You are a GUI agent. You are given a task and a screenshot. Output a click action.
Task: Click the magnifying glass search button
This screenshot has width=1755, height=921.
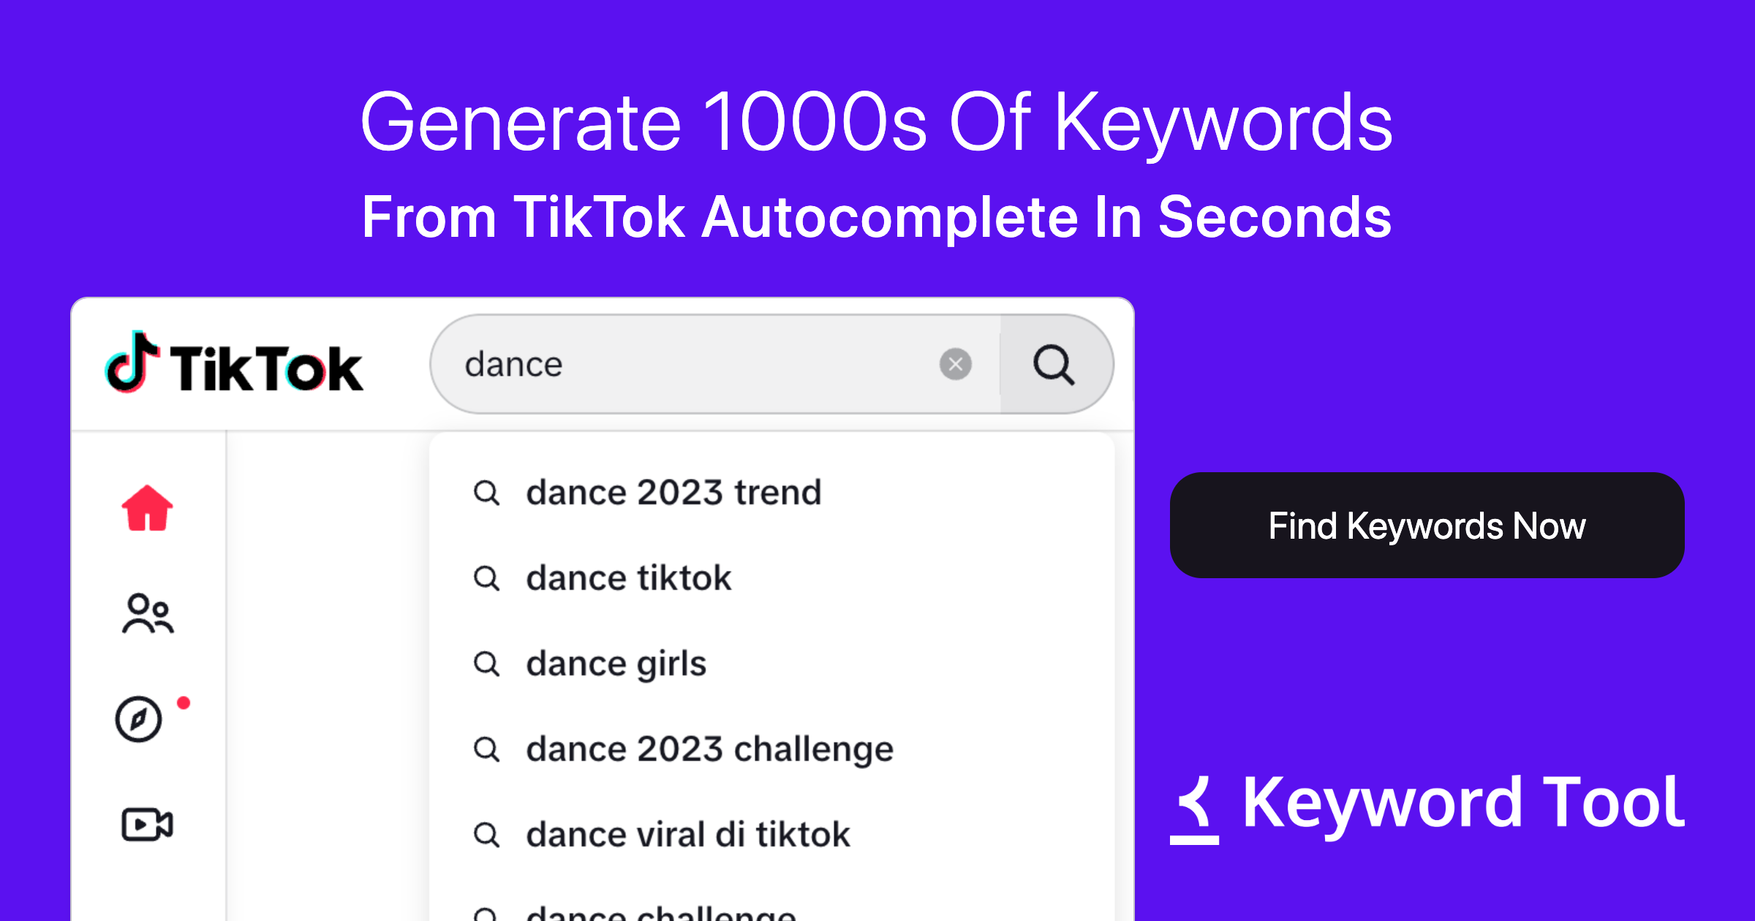coord(1054,364)
